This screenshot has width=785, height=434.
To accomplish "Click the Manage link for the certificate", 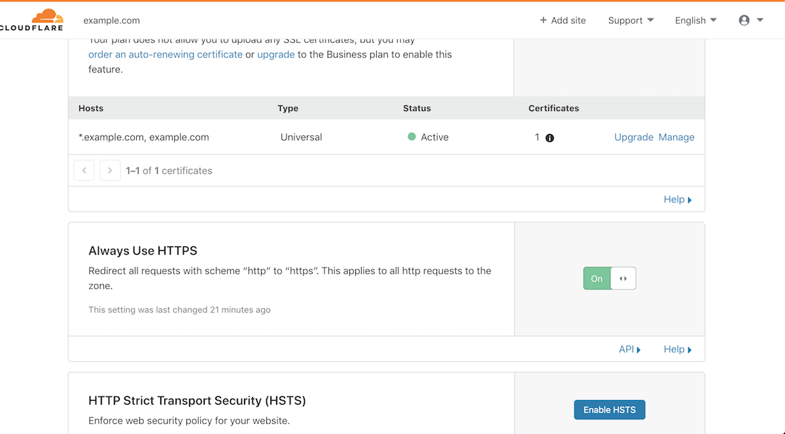I will click(x=676, y=137).
